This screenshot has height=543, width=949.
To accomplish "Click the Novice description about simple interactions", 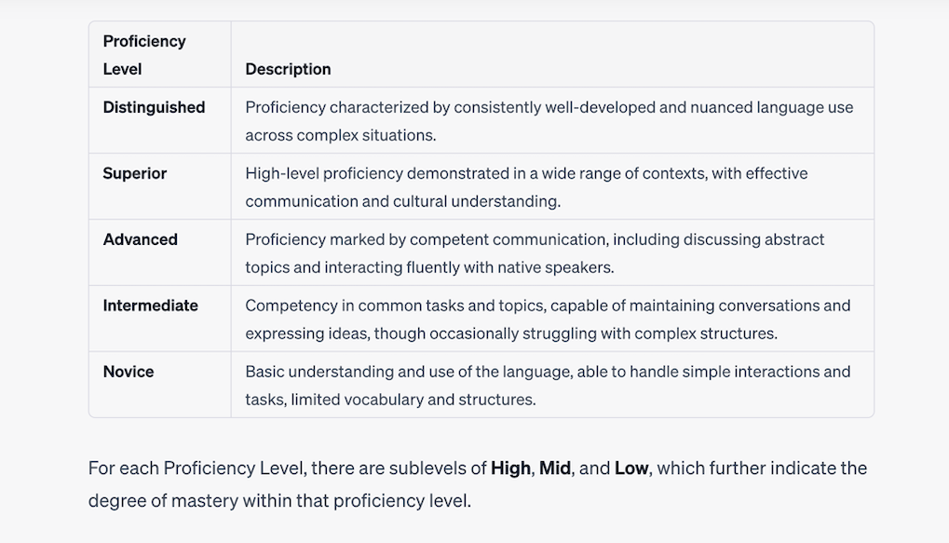I will click(x=548, y=385).
